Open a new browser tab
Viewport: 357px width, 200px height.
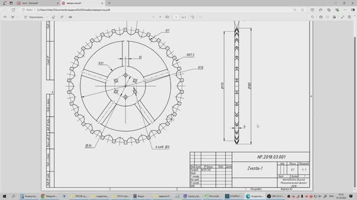(109, 3)
